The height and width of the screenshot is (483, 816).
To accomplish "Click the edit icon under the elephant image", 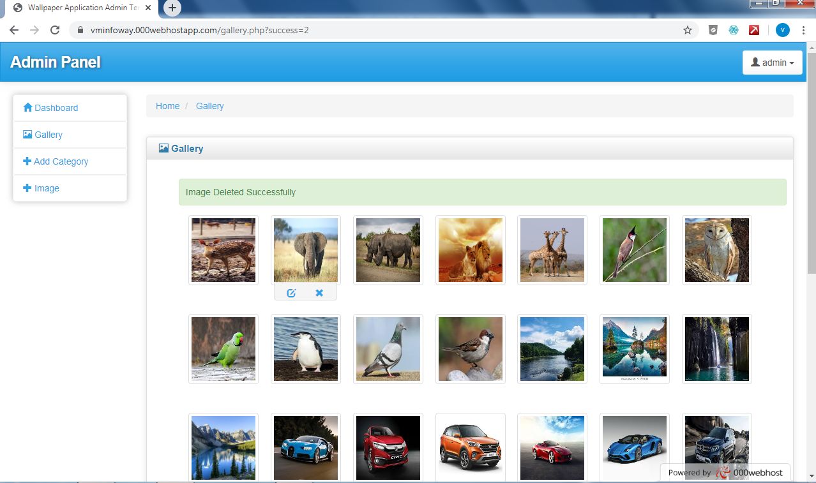I will click(x=291, y=293).
